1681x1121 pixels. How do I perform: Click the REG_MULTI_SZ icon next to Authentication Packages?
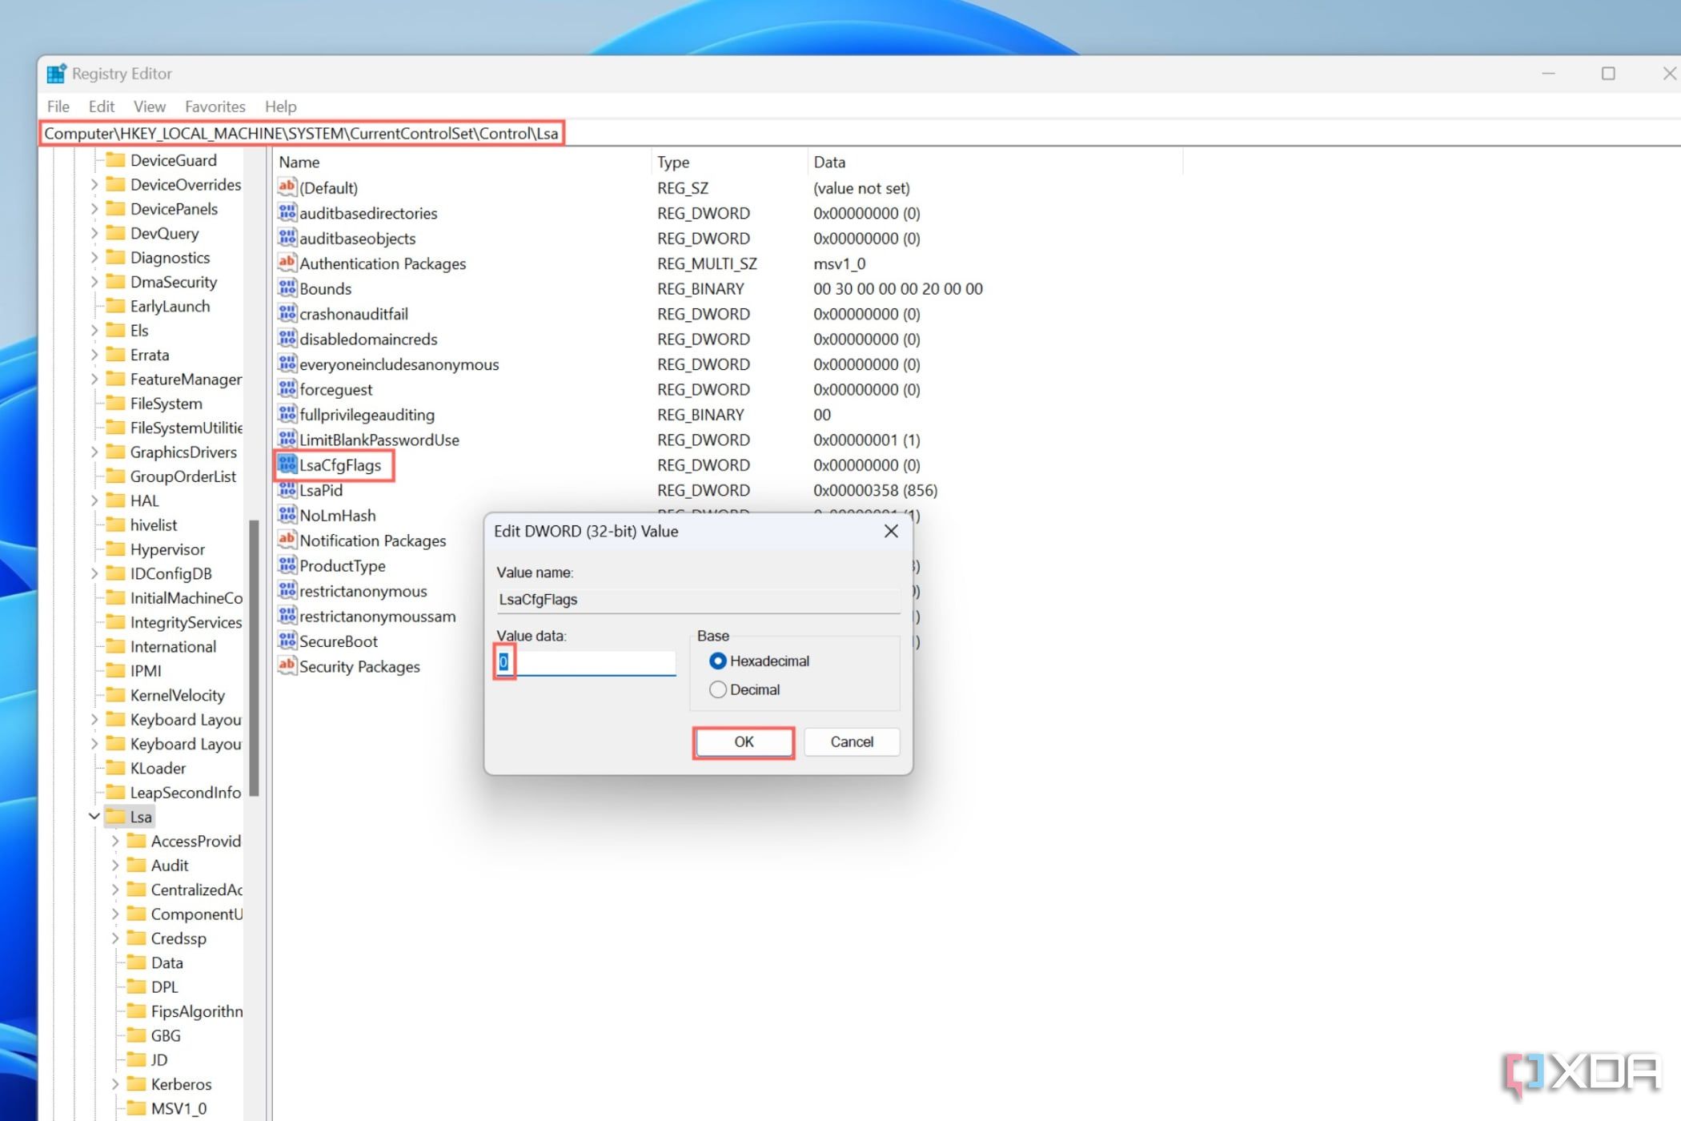pyautogui.click(x=285, y=263)
